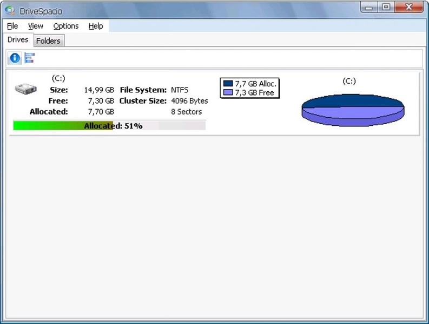Open the Help menu
The height and width of the screenshot is (324, 429).
pyautogui.click(x=96, y=26)
